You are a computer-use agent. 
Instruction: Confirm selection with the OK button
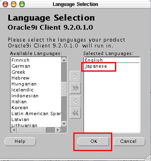pos(93,141)
